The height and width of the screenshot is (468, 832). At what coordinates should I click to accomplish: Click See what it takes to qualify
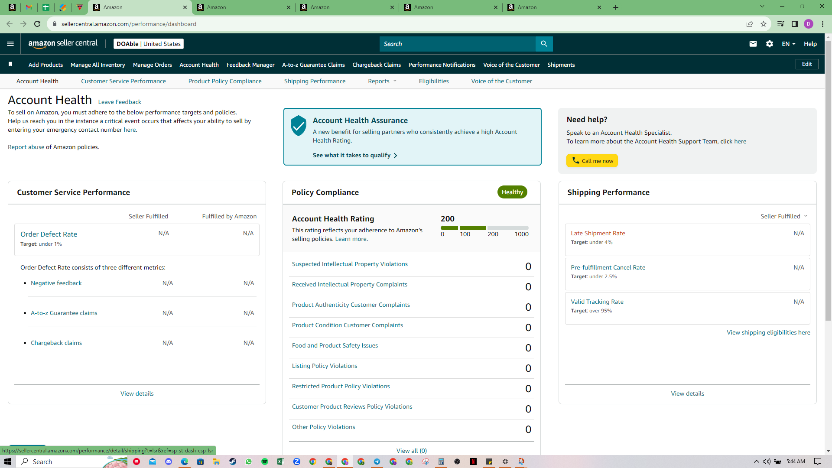click(x=355, y=155)
